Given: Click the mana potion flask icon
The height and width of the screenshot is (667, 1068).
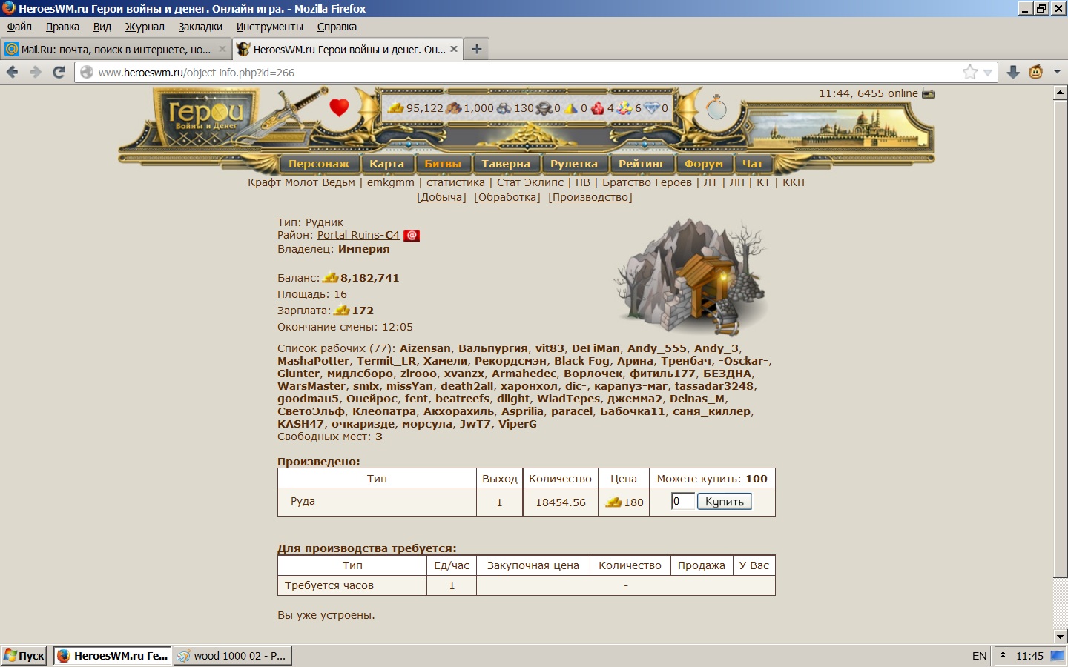Looking at the screenshot, I should pyautogui.click(x=716, y=107).
